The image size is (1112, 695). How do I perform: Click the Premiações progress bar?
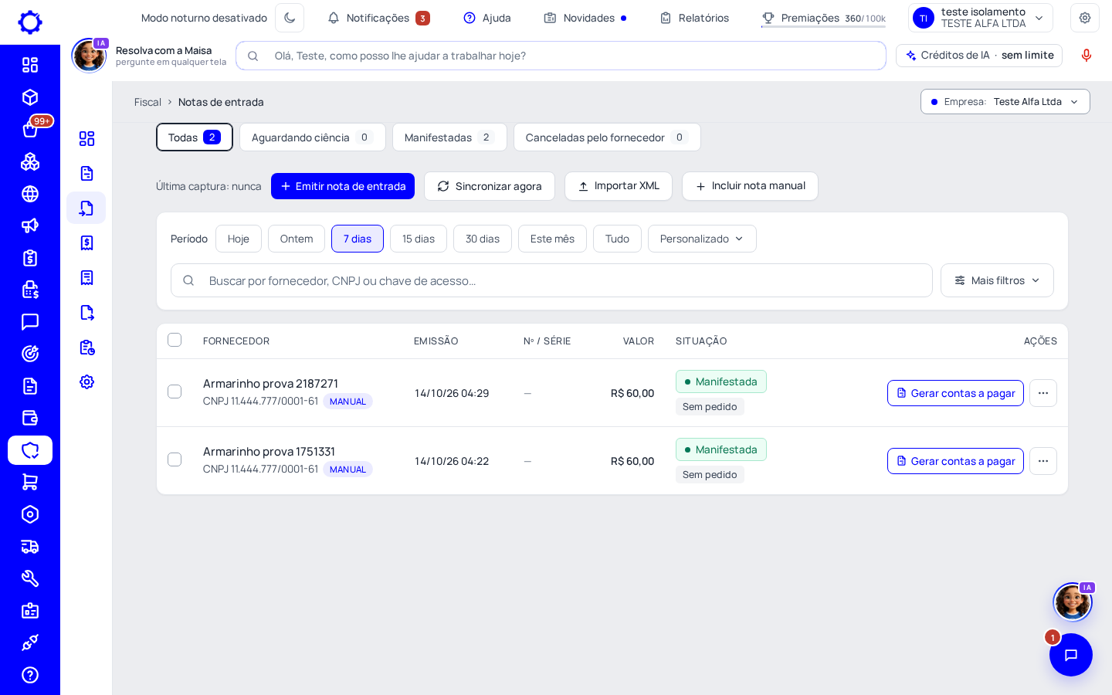[x=823, y=27]
